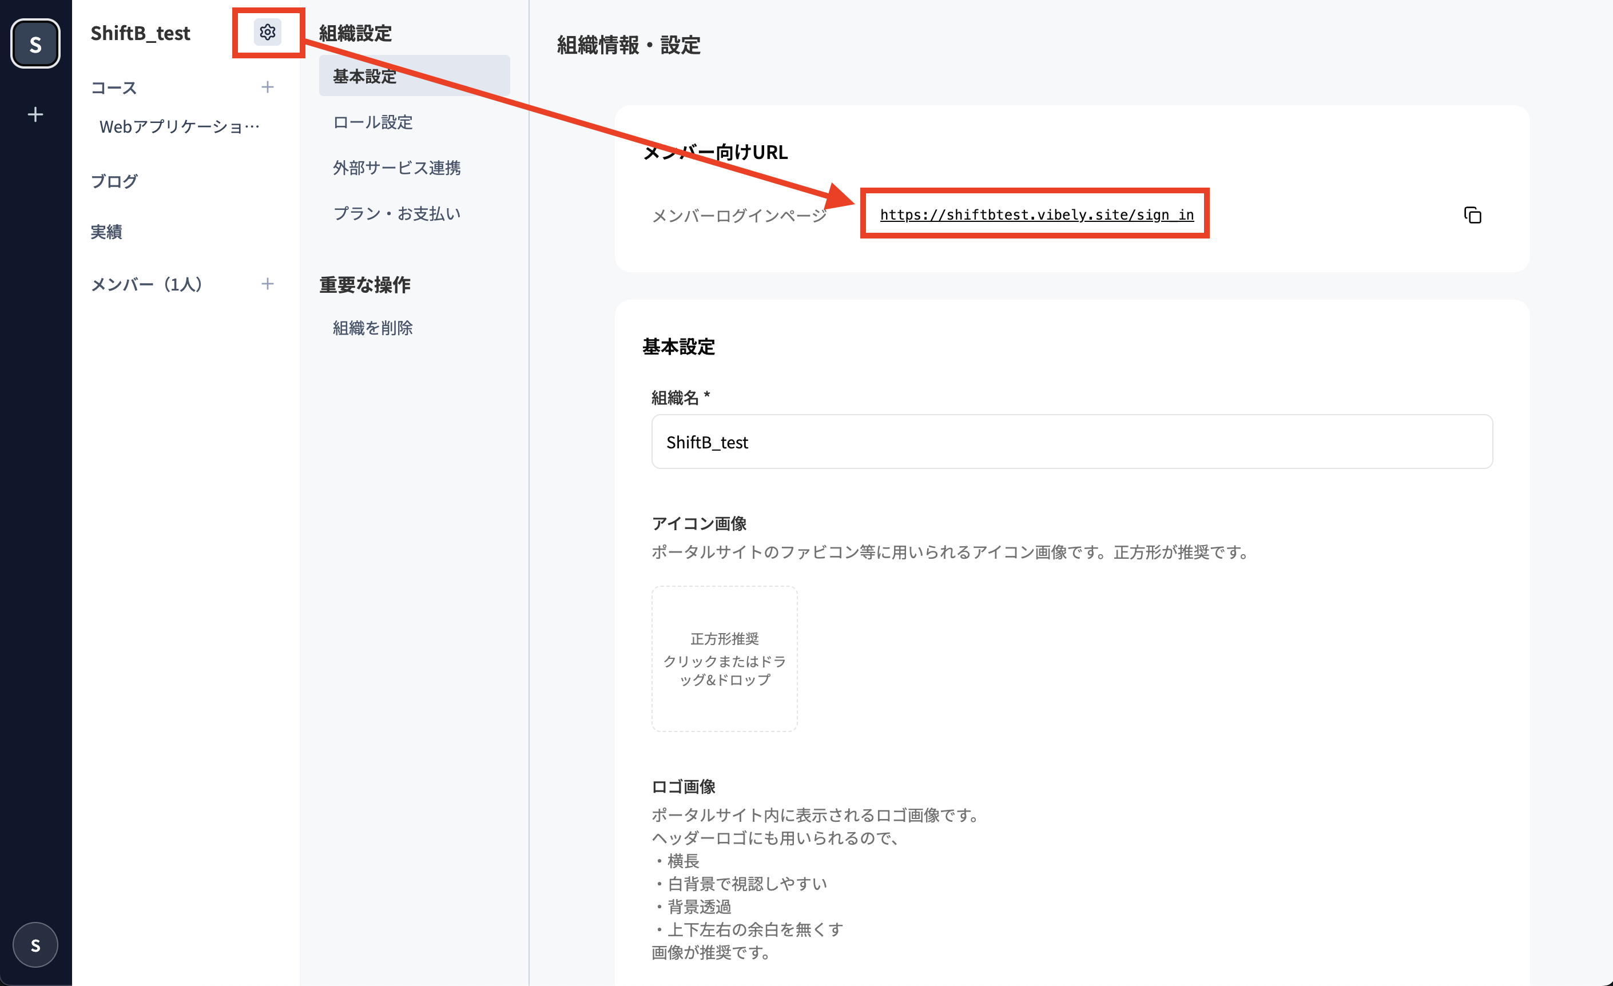Add a new course with plus icon
The width and height of the screenshot is (1613, 986).
tap(267, 87)
